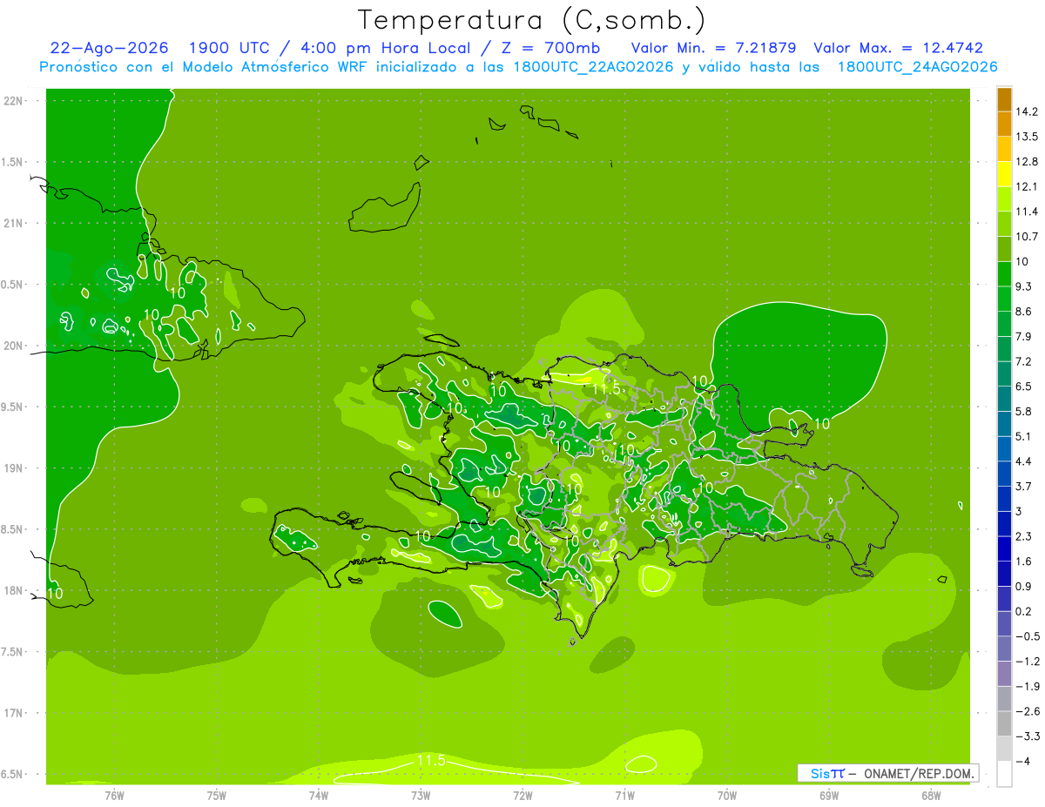
Task: Select the 'Z = 700mb' level label
Action: (x=549, y=49)
